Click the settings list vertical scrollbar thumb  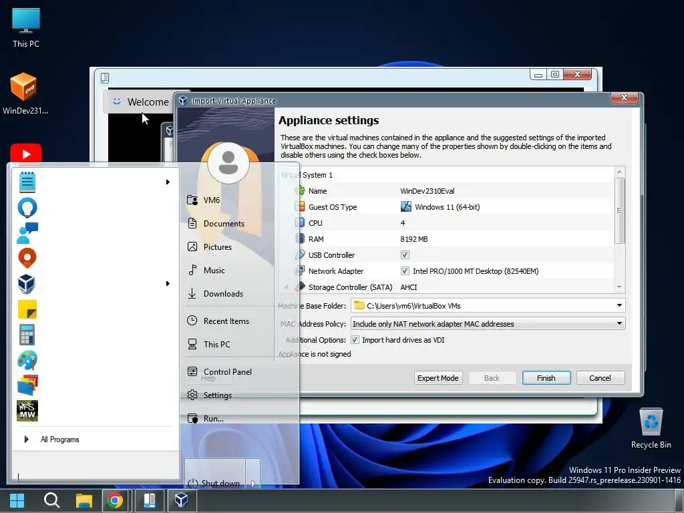coord(619,210)
